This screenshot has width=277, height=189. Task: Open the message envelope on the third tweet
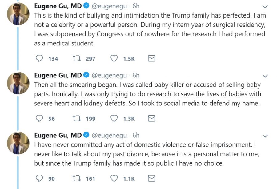tap(151, 178)
